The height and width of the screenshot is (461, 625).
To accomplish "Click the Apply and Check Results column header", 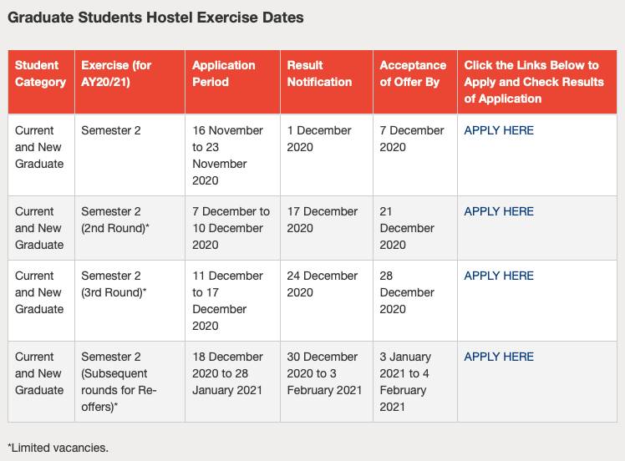I will pos(532,82).
